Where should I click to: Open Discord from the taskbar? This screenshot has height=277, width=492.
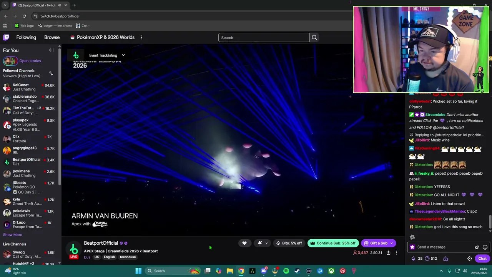pyautogui.click(x=264, y=271)
